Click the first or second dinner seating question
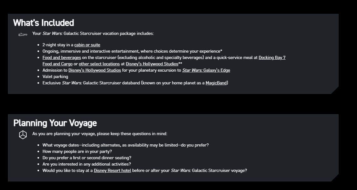Image resolution: width=357 pixels, height=190 pixels. pos(87,158)
